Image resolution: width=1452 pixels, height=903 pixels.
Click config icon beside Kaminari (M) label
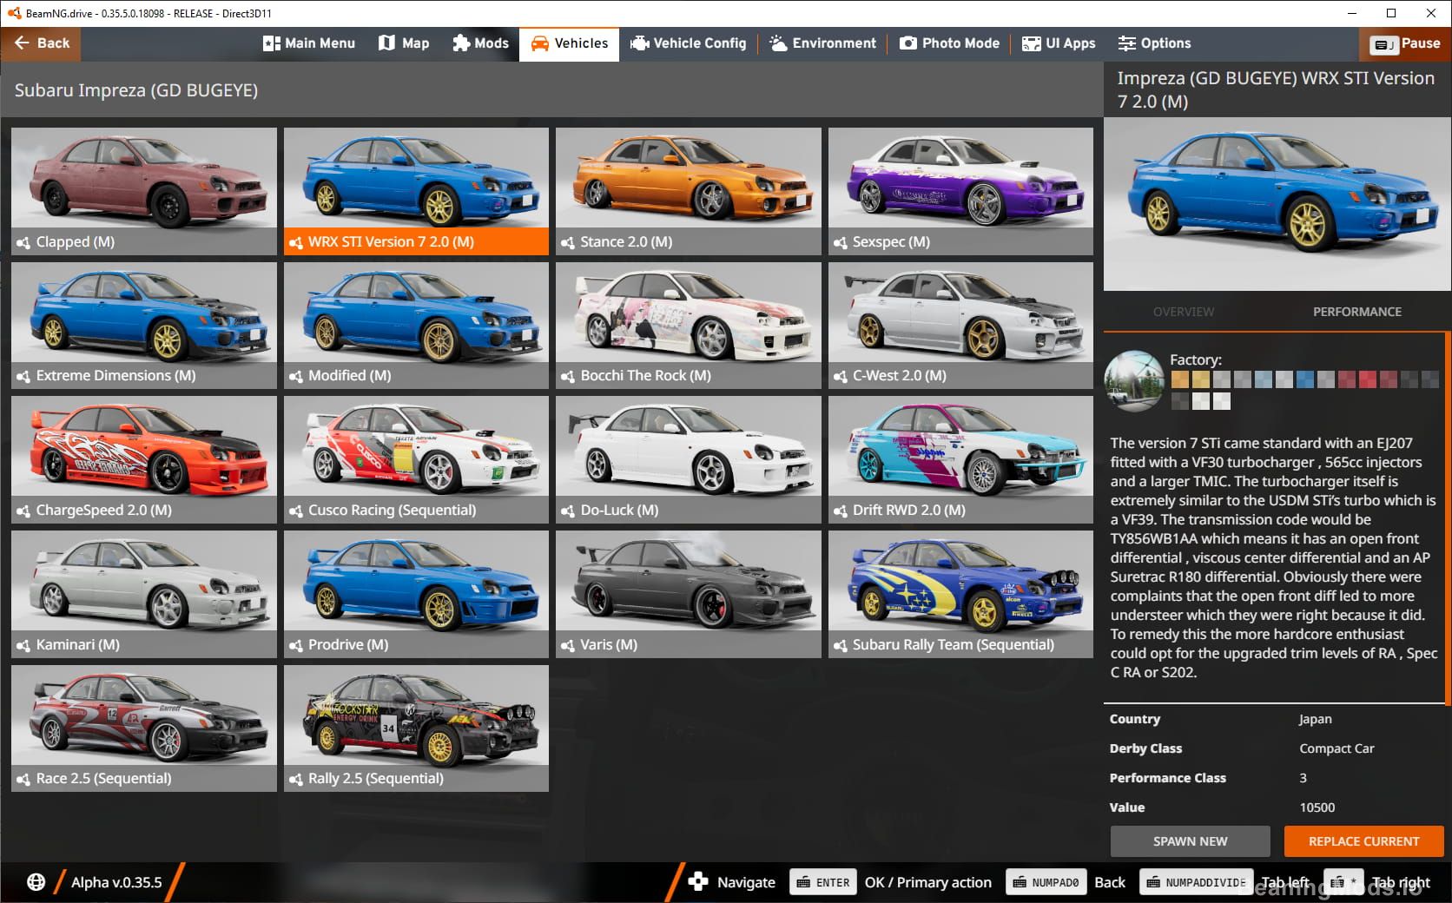coord(23,646)
